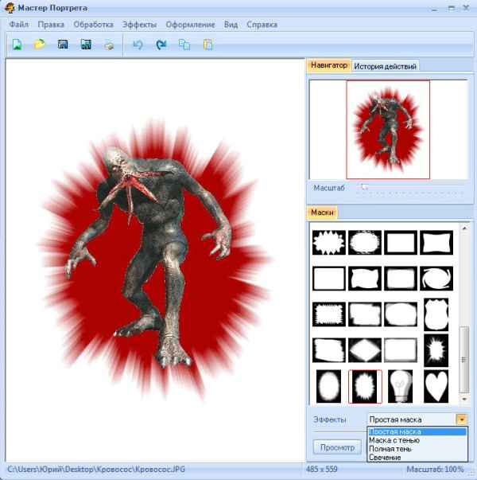Image resolution: width=477 pixels, height=480 pixels.
Task: Choose the shield-shaped mask thumbnail
Action: 436,314
